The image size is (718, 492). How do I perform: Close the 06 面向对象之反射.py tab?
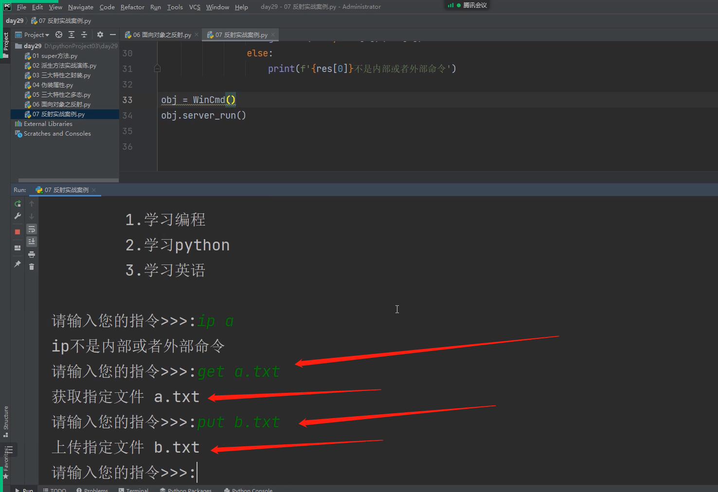point(197,35)
